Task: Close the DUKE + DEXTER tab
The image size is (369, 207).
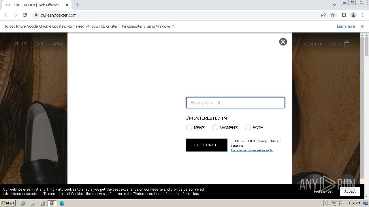Action: (67, 5)
